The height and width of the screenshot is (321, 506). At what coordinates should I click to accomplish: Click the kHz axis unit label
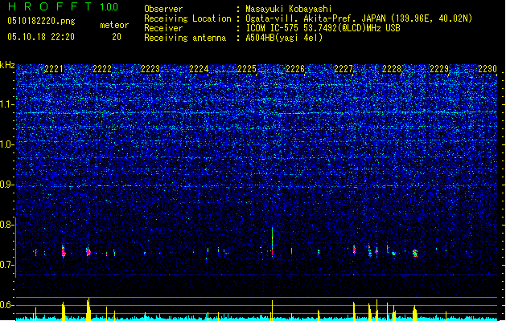pos(7,65)
